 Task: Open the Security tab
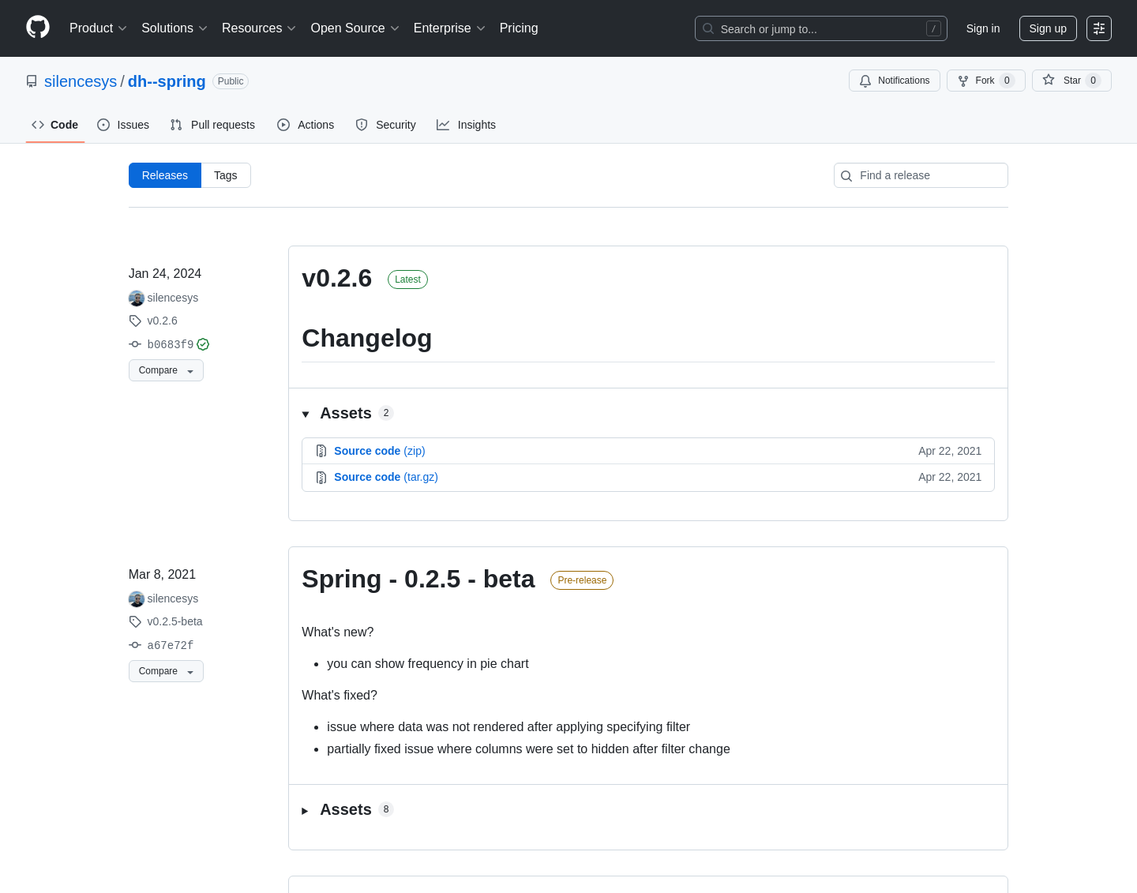pos(385,125)
